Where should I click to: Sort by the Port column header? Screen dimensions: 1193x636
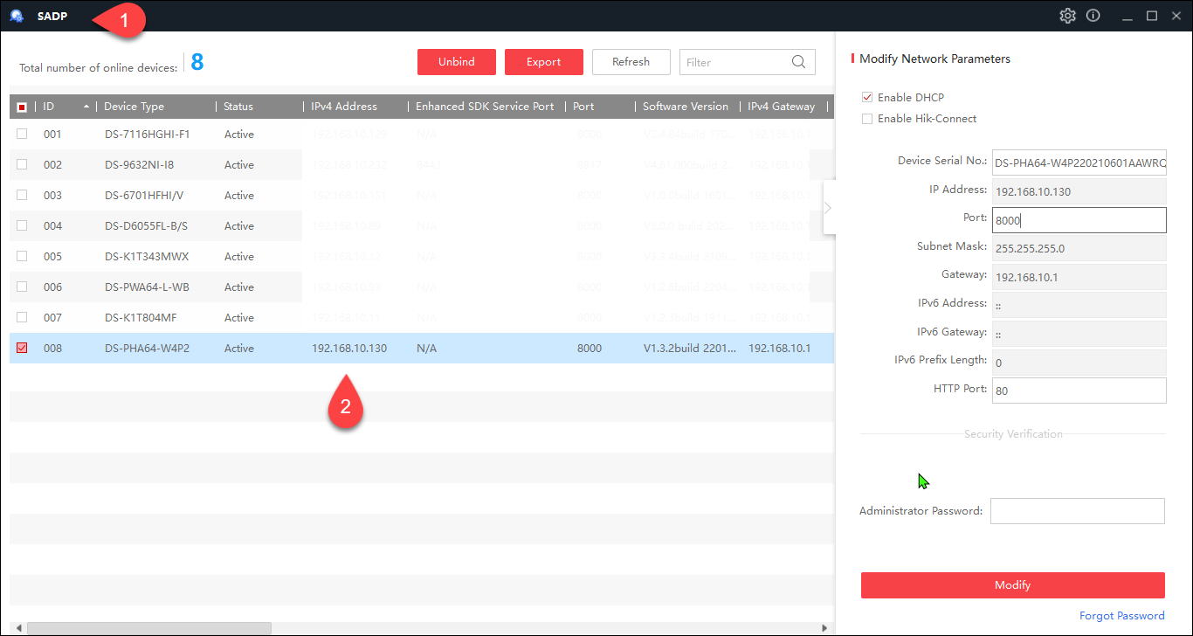[x=583, y=107]
